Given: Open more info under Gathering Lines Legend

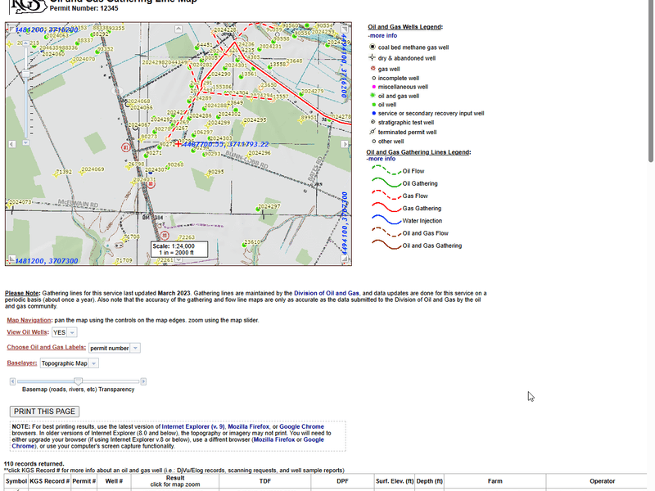Looking at the screenshot, I should tap(381, 159).
